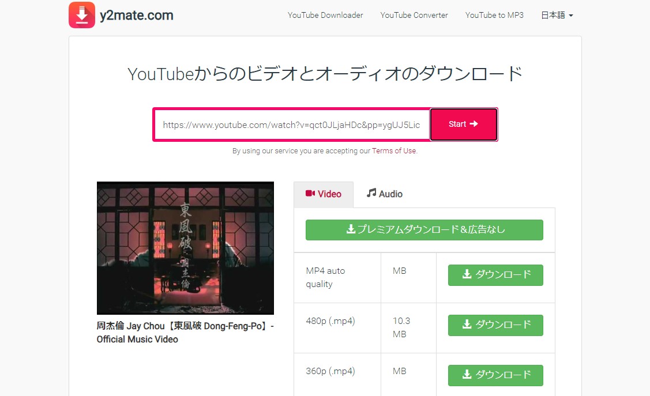Open the YouTube Downloader nav link
The image size is (650, 396).
tap(325, 16)
